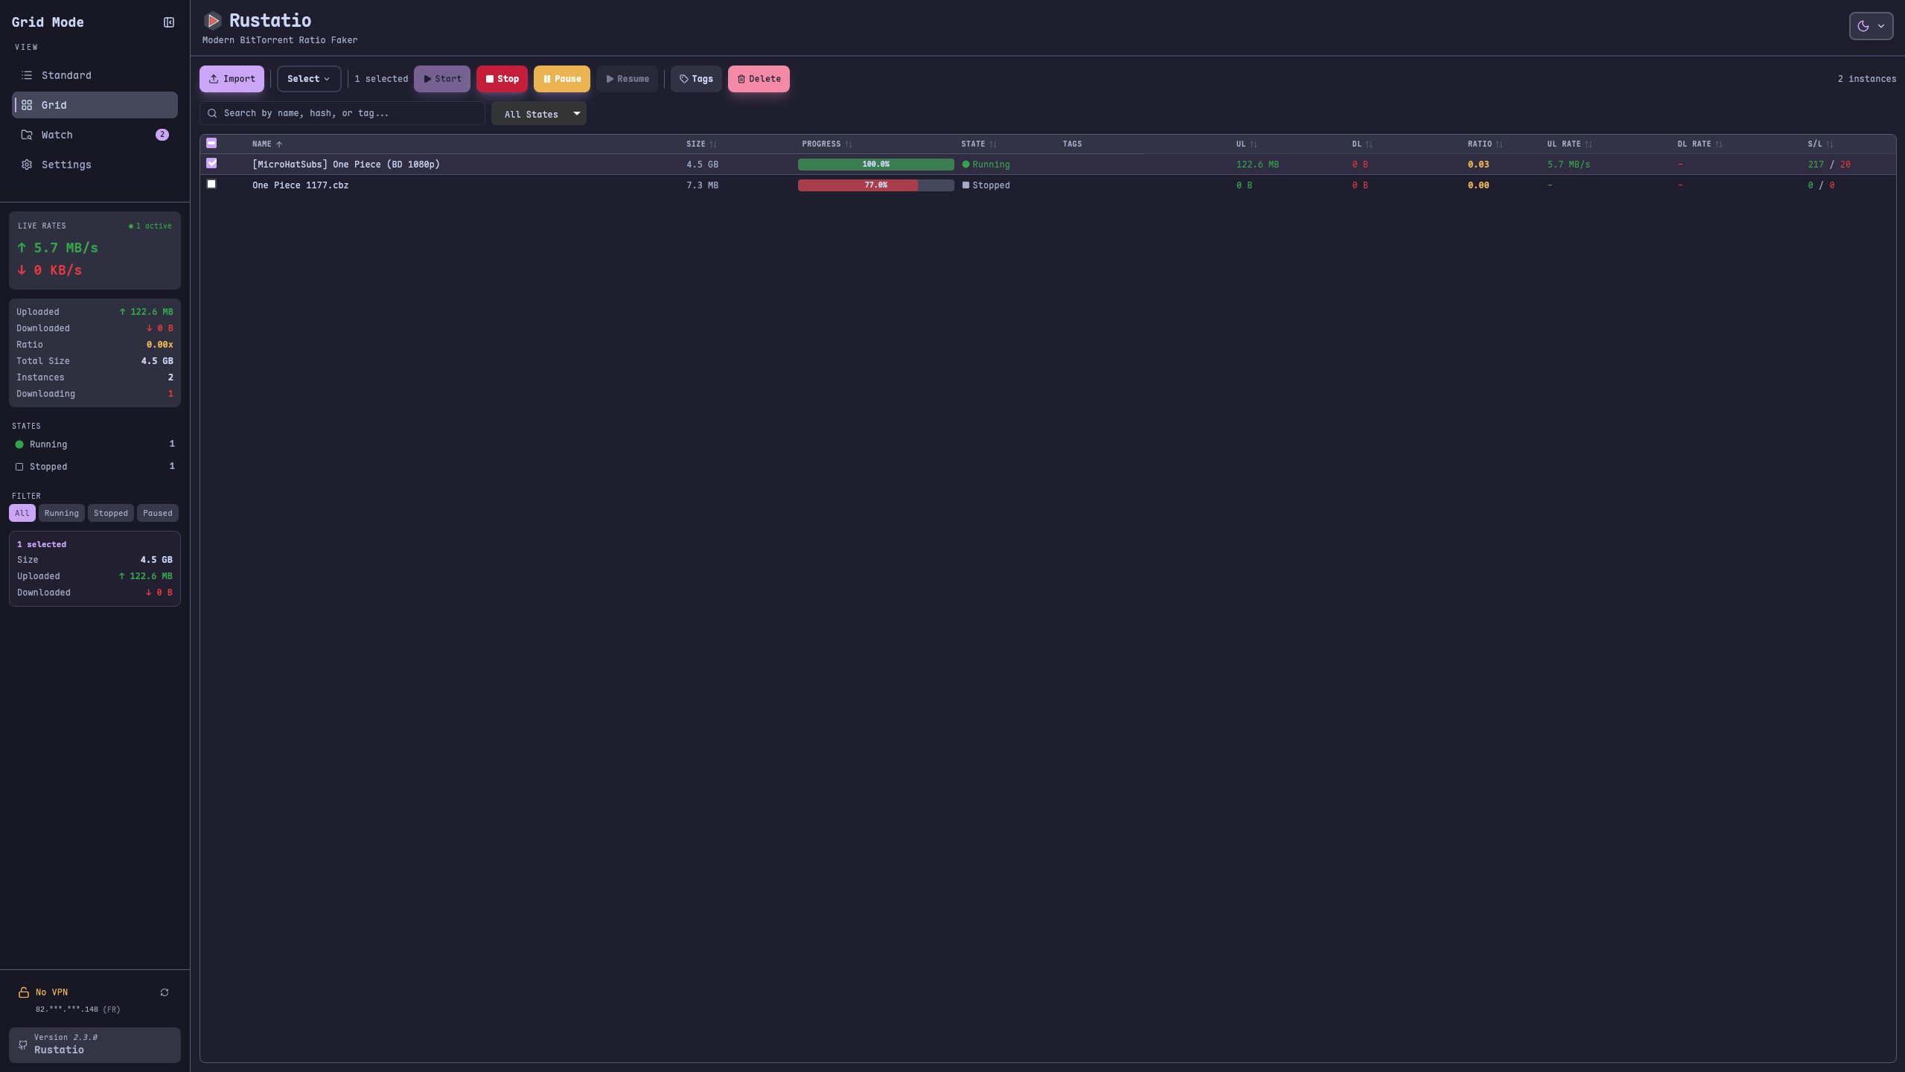The height and width of the screenshot is (1072, 1905).
Task: Collapse the sidebar panel
Action: click(x=170, y=22)
